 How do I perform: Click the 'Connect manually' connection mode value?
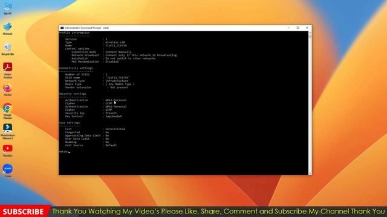click(119, 52)
